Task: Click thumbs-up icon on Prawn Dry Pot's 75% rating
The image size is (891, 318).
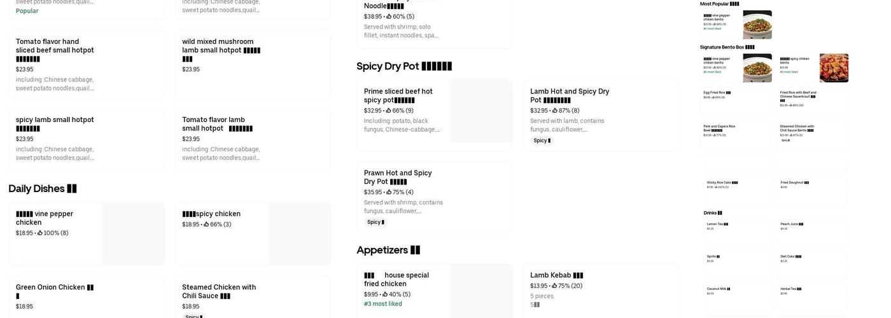Action: click(x=389, y=192)
